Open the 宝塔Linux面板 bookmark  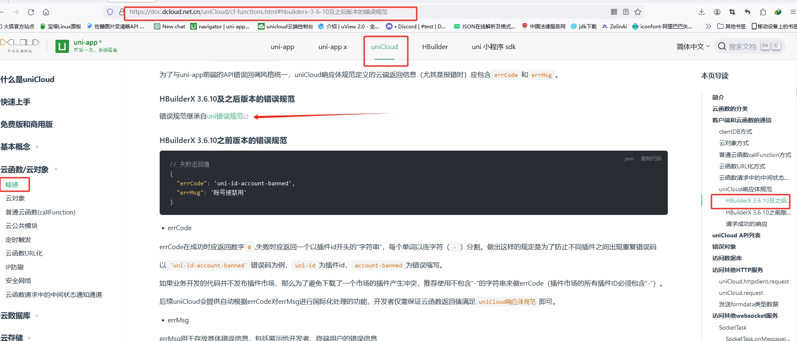click(61, 26)
